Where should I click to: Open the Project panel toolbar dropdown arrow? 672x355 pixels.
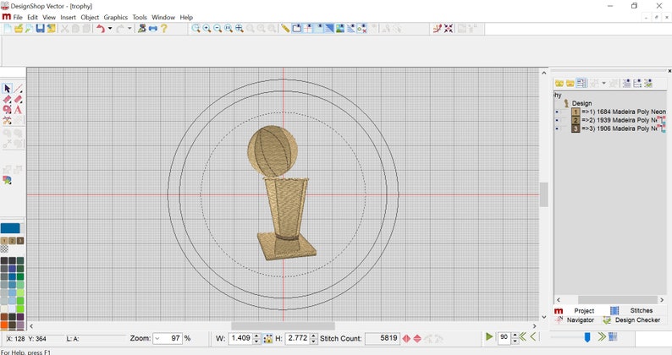click(603, 83)
